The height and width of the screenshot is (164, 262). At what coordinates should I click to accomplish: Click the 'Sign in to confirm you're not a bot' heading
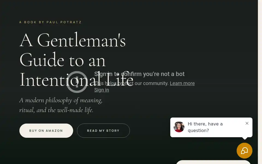tap(139, 74)
